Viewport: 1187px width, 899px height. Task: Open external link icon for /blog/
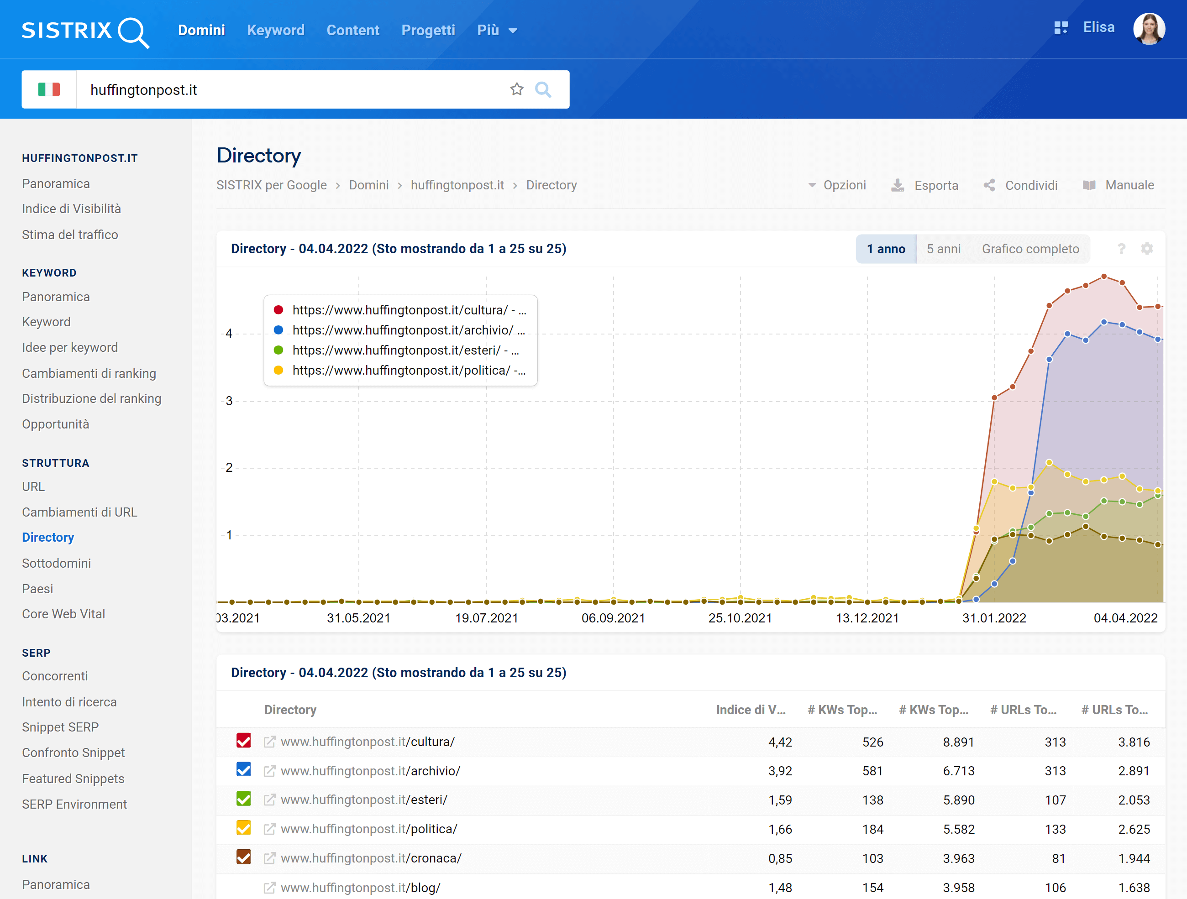[269, 888]
